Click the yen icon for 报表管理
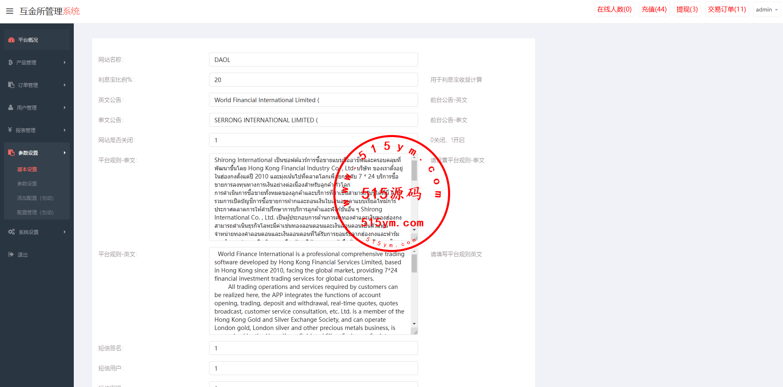Image resolution: width=783 pixels, height=387 pixels. coord(10,130)
